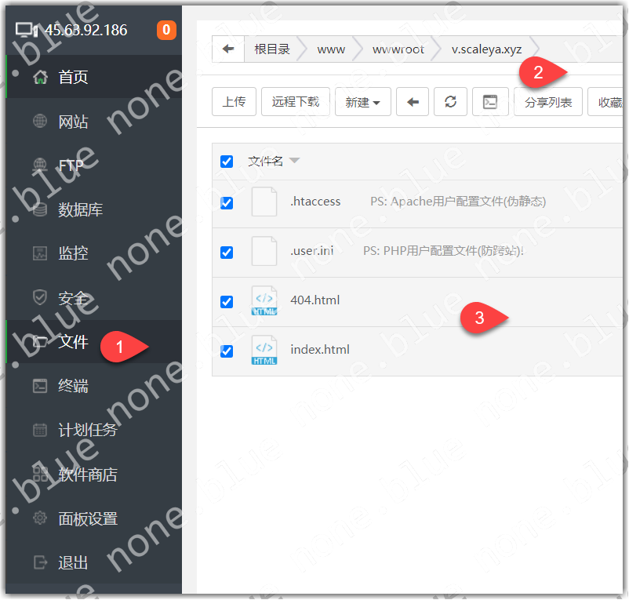Expand the 新建 dropdown
The image size is (629, 600).
(x=362, y=102)
